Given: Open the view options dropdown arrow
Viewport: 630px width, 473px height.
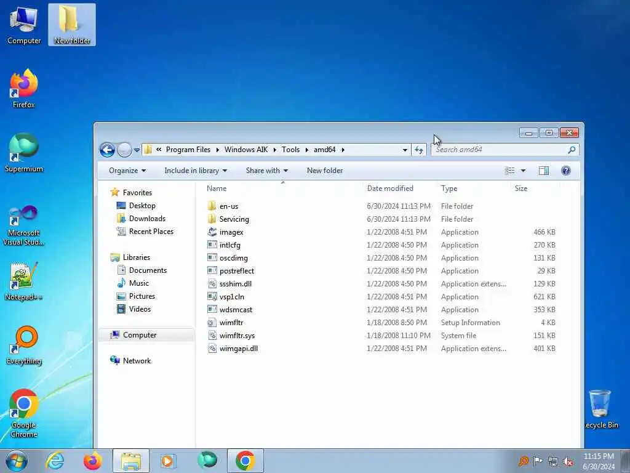Looking at the screenshot, I should coord(523,171).
